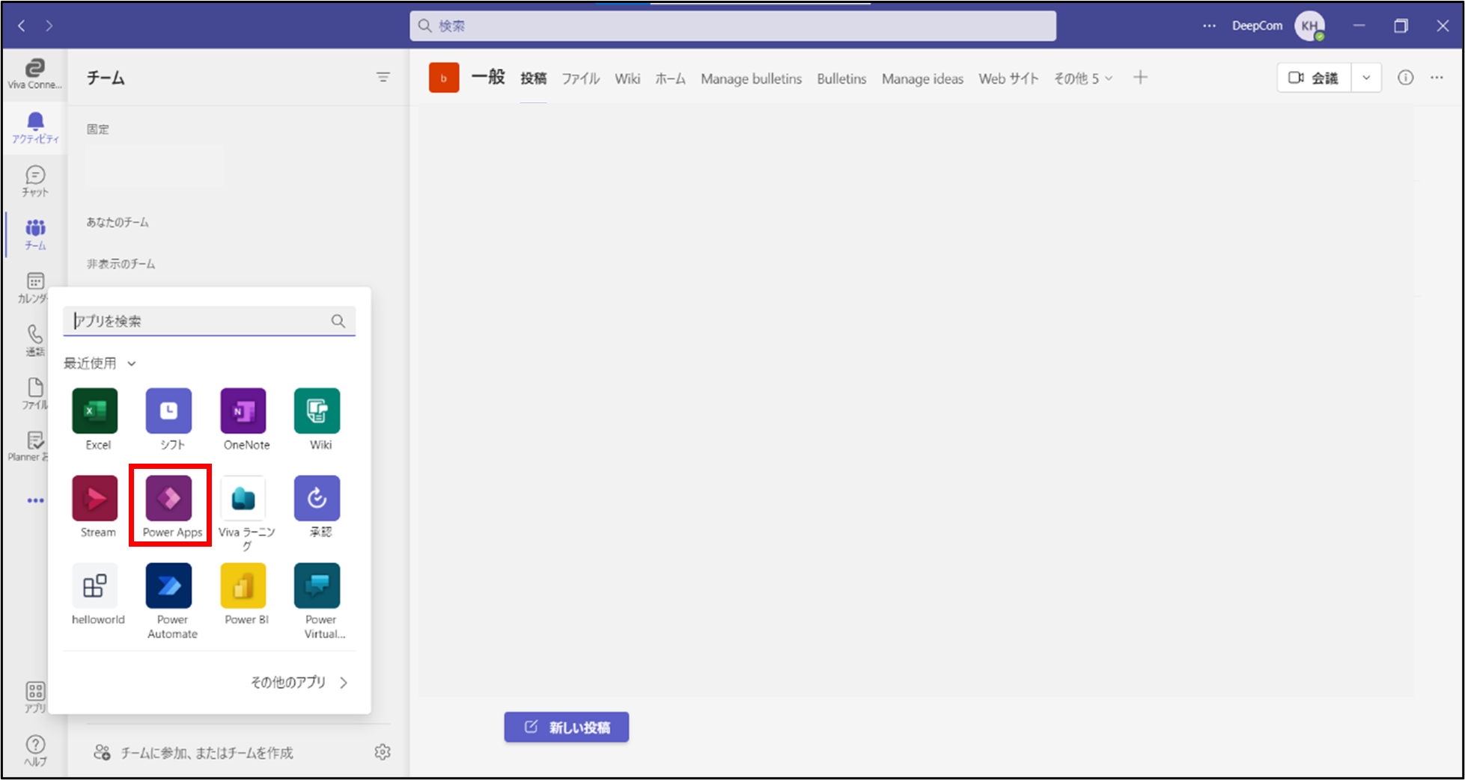Open the meeting options dropdown arrow

pos(1366,78)
